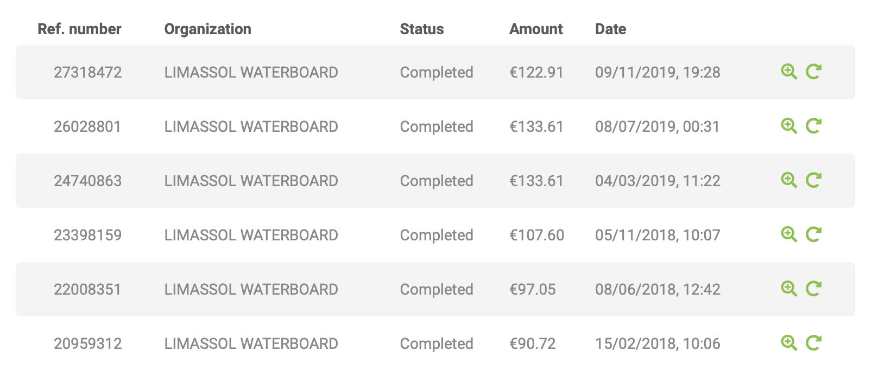Click the Organization column header

(208, 29)
